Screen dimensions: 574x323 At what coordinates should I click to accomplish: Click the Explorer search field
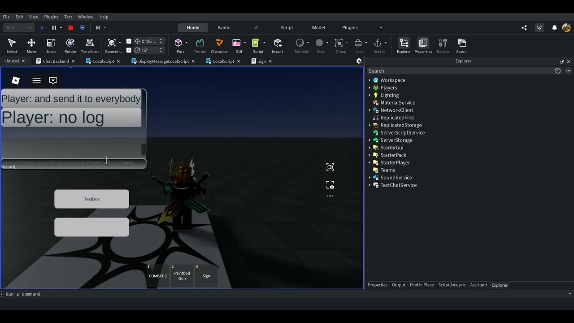click(x=460, y=71)
